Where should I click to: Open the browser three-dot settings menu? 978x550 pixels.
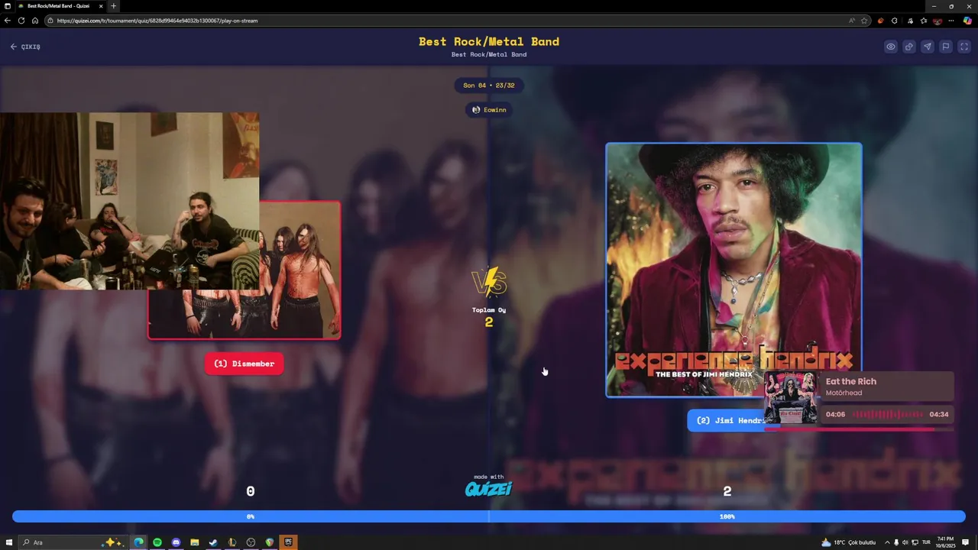(x=951, y=21)
